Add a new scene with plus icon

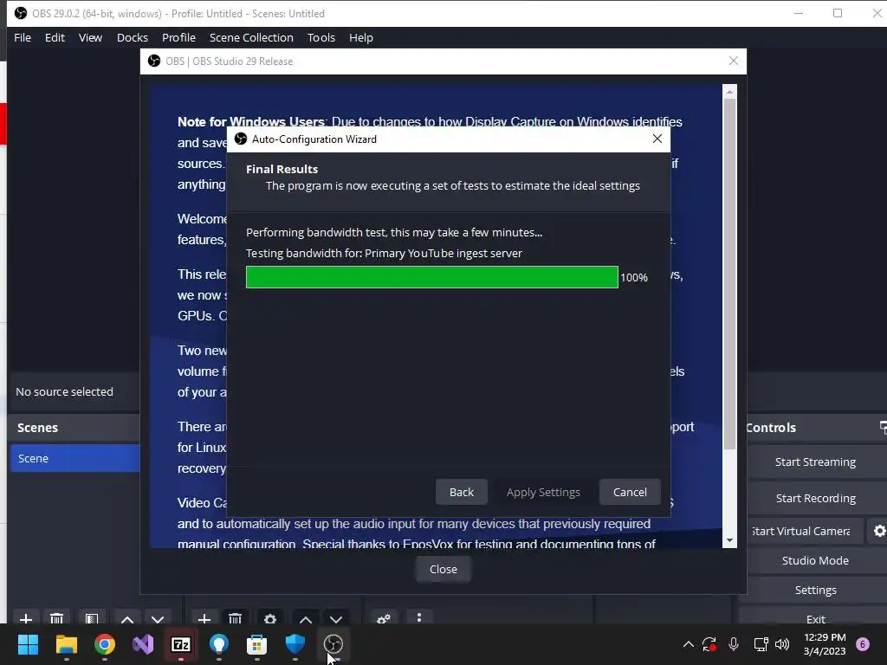pyautogui.click(x=25, y=618)
